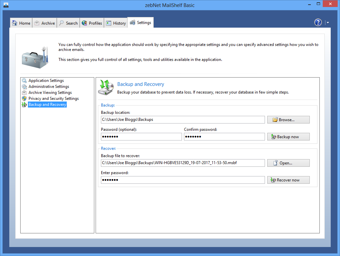Start recovery with Recover now button
The image size is (340, 256).
288,180
